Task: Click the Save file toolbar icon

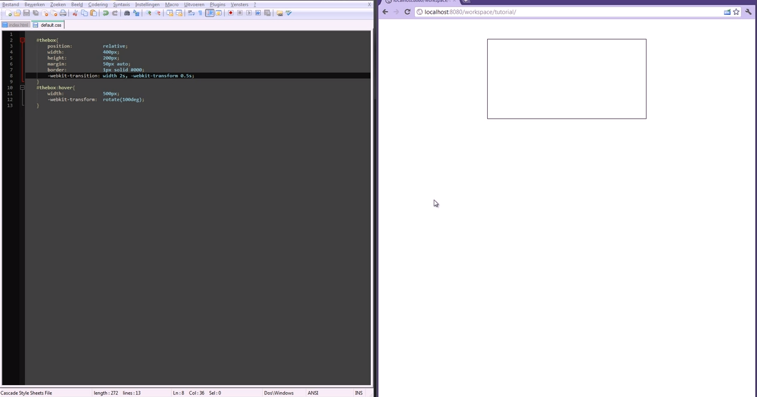Action: [x=26, y=13]
